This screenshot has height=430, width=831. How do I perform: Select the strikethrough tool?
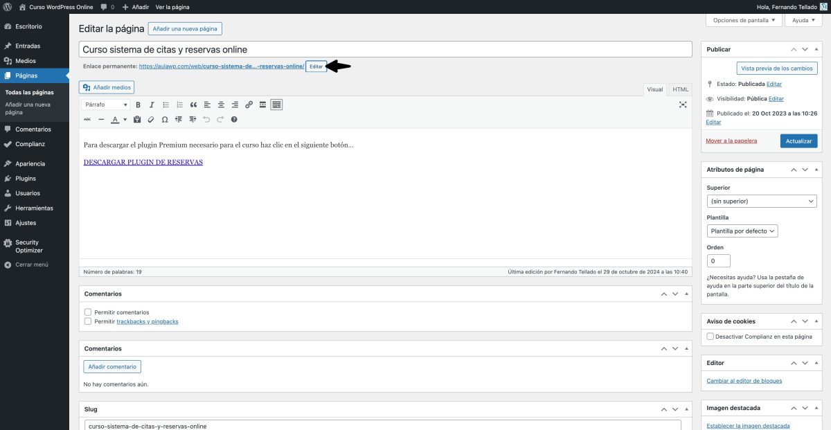pos(87,119)
